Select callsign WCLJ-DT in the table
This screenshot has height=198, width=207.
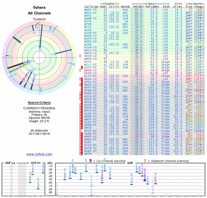(90, 65)
